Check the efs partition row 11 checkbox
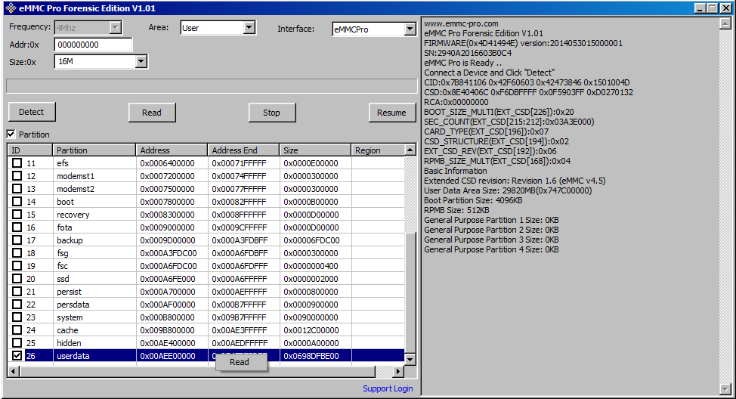 (x=17, y=163)
